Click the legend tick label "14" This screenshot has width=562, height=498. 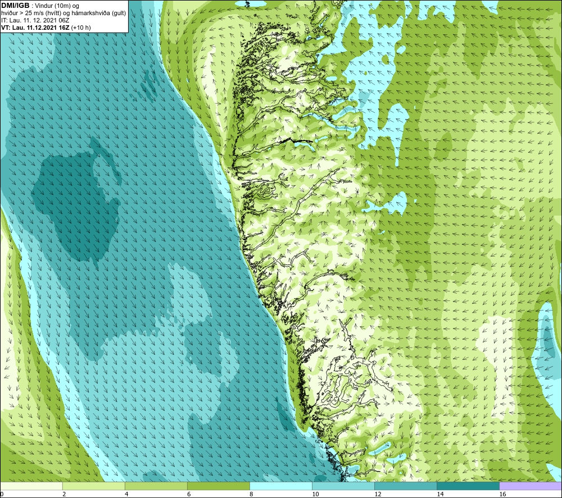(440, 494)
